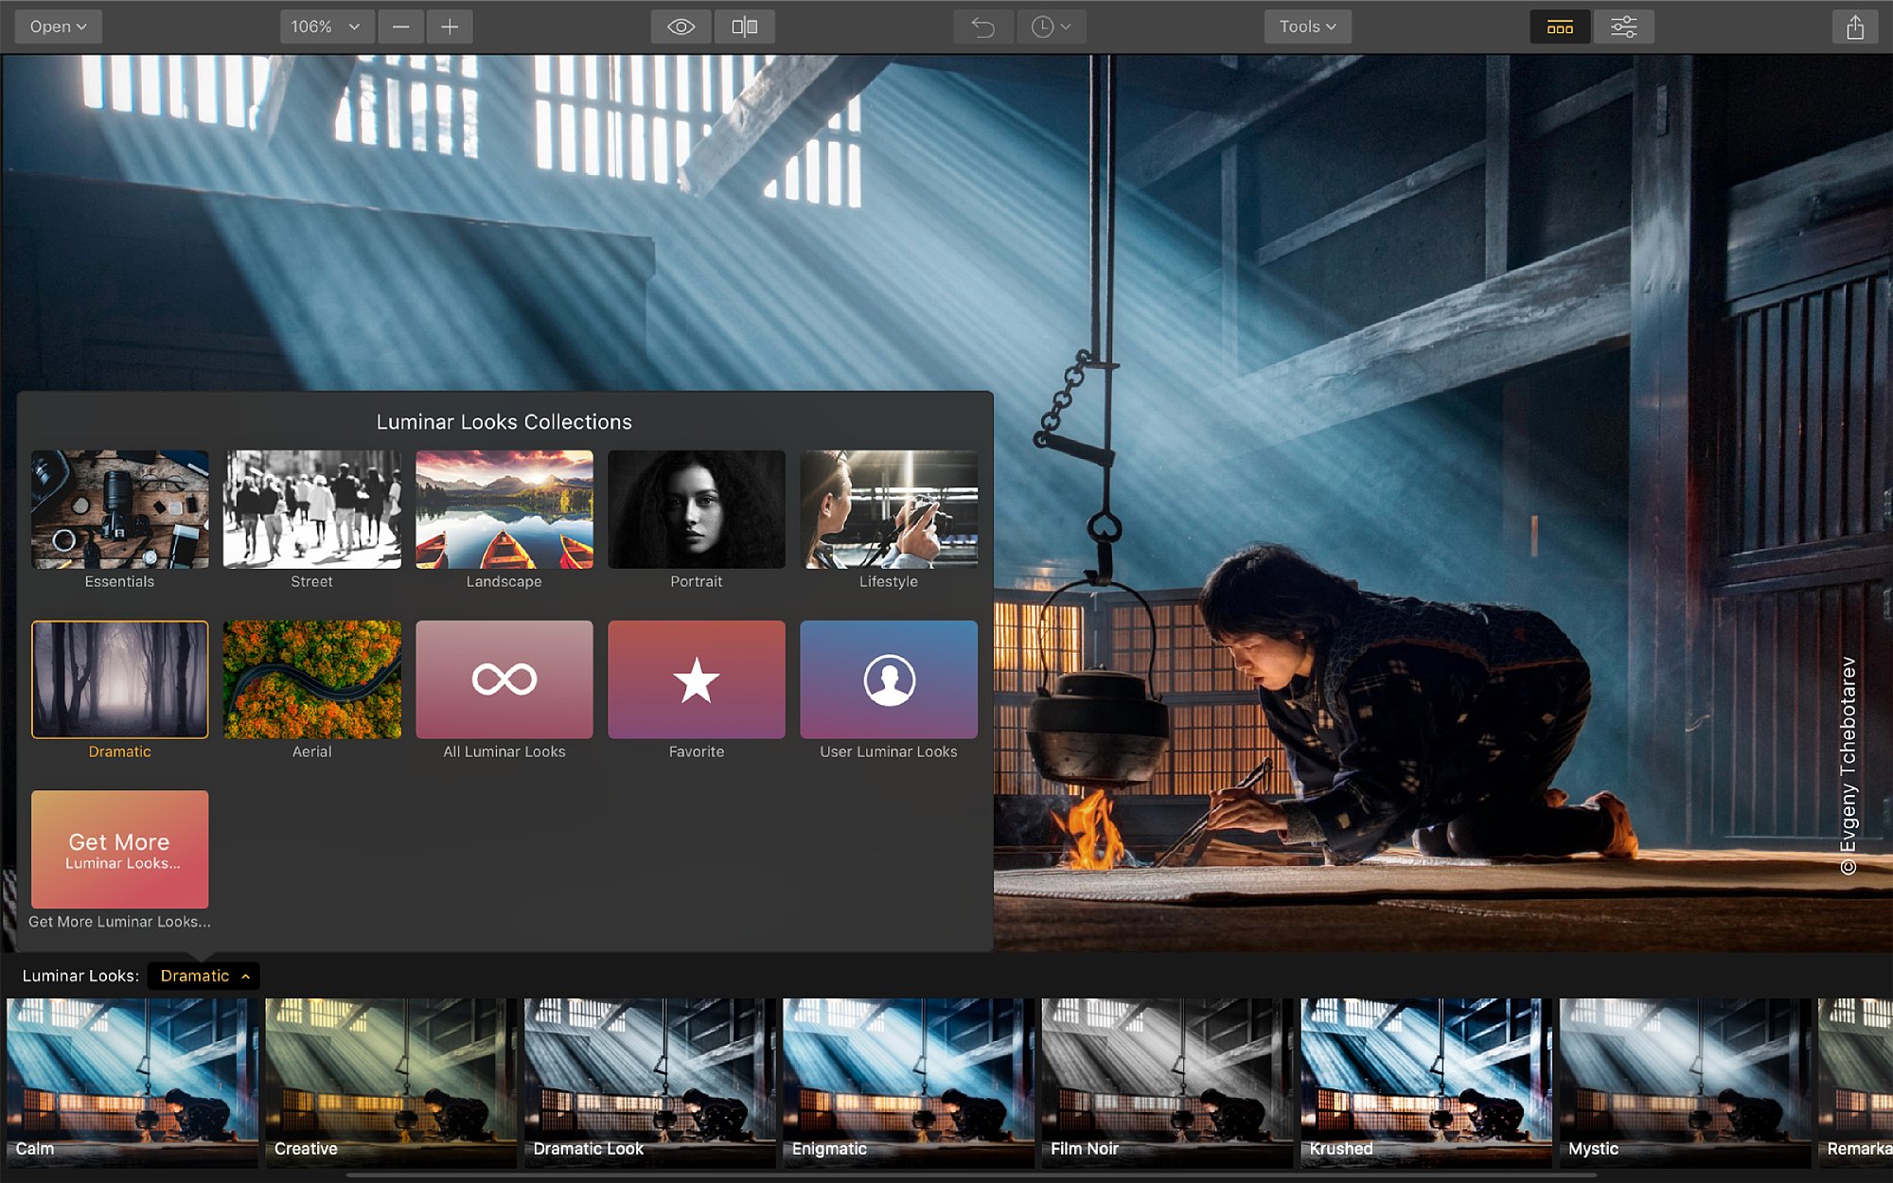Screen dimensions: 1893x1183
Task: Click the zoom out minus button
Action: 400,26
